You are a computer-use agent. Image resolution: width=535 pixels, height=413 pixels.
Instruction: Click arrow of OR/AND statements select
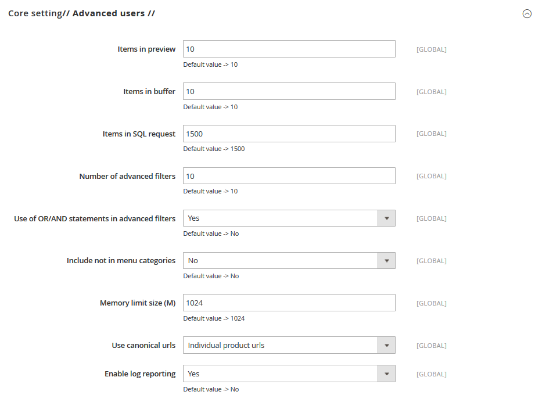(x=386, y=218)
